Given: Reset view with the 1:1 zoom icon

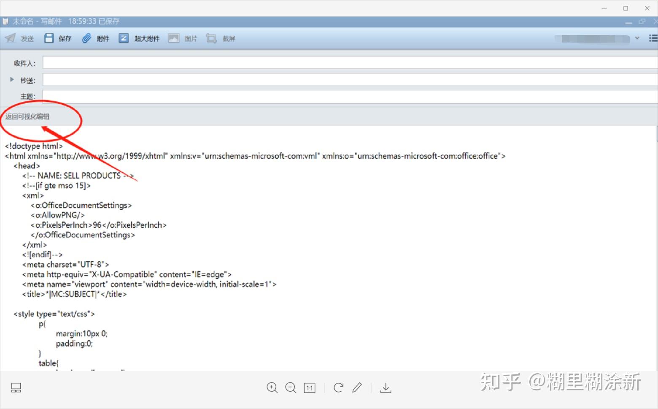Looking at the screenshot, I should (309, 387).
